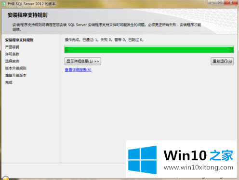Image resolution: width=239 pixels, height=180 pixels.
Task: Click the status text 操作完成。已通过: 1
Action: [x=81, y=40]
